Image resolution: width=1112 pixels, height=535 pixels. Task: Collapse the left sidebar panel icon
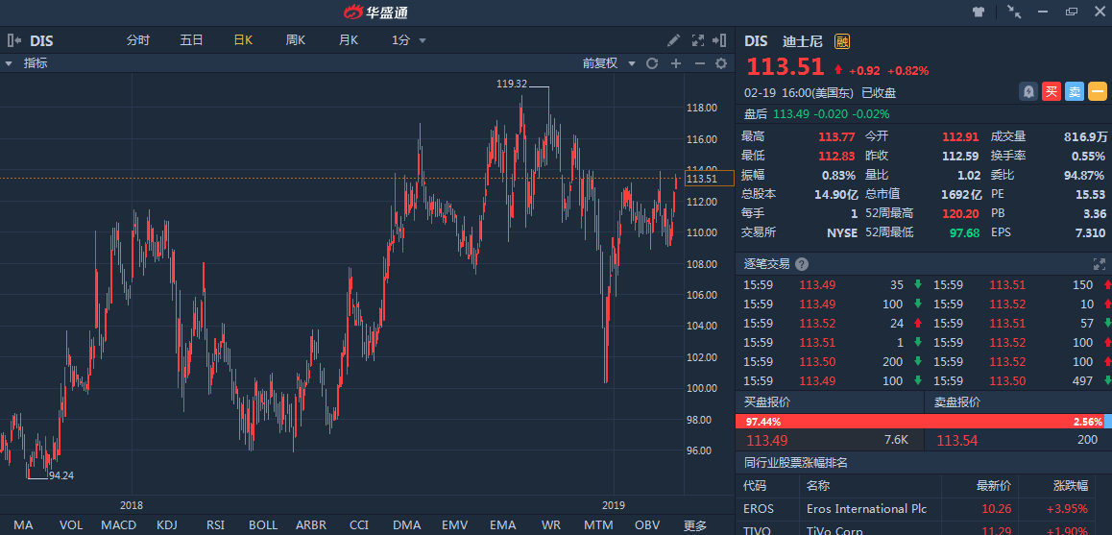(x=13, y=40)
